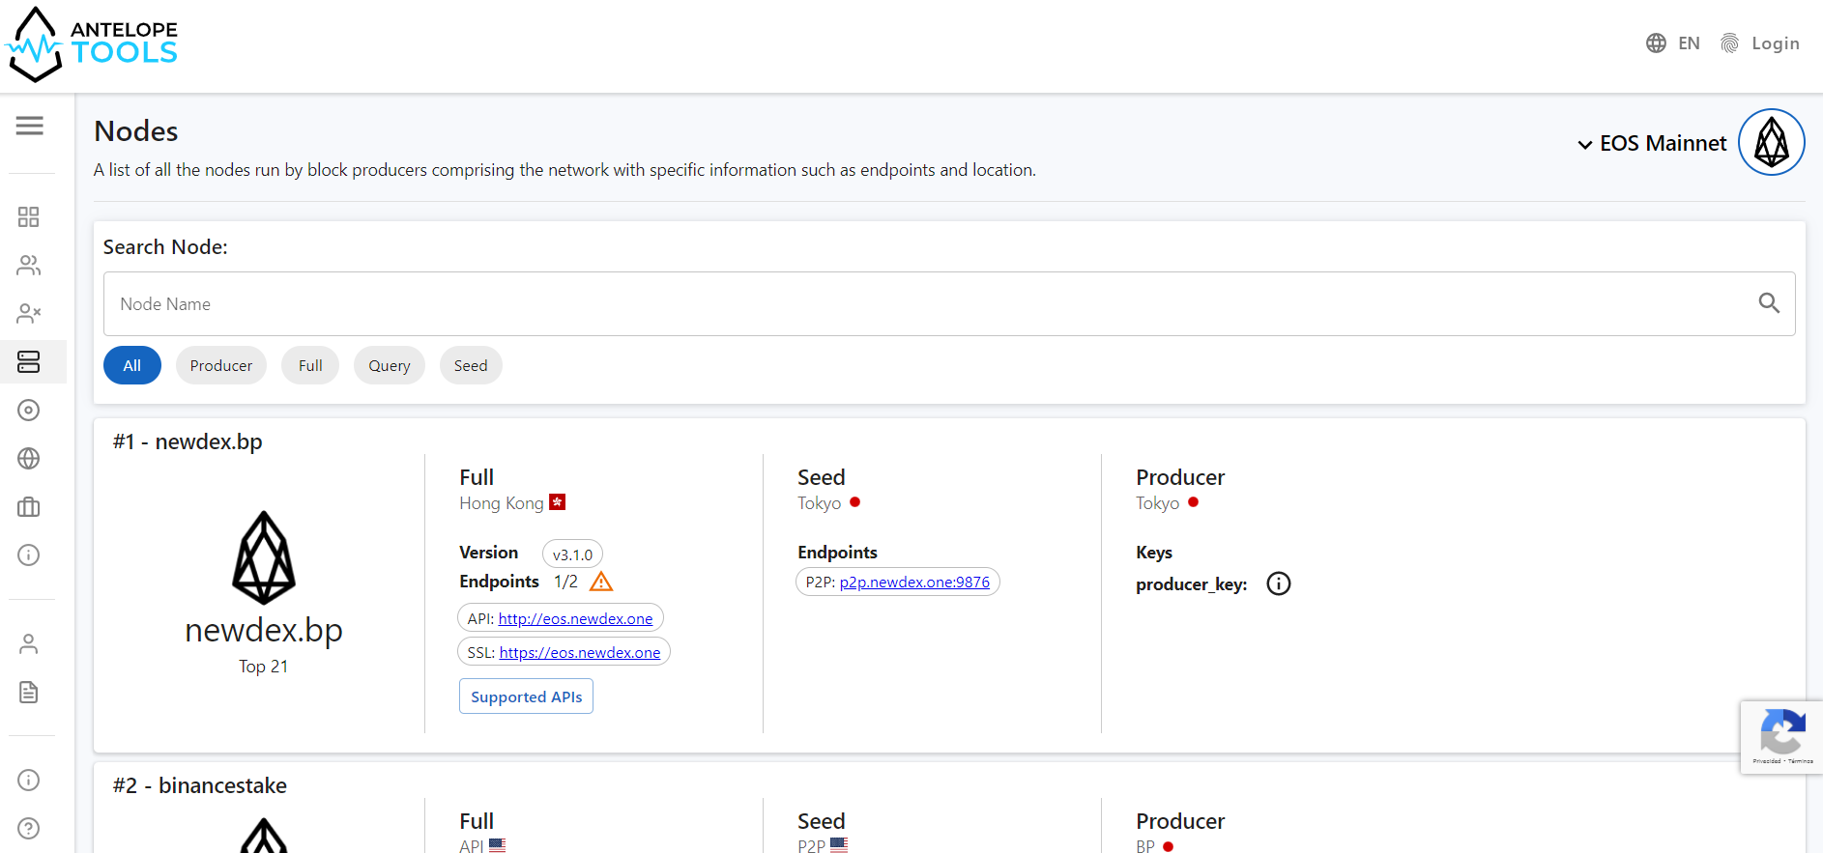Select the Full filter chip

(310, 365)
